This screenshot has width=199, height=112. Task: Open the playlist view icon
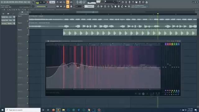pos(98,6)
